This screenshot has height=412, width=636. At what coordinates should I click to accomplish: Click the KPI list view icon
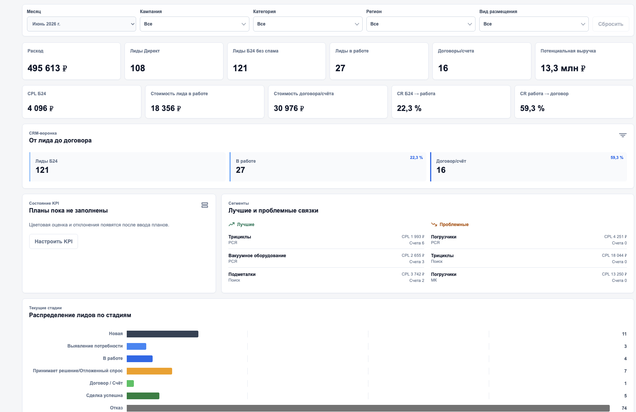pyautogui.click(x=205, y=205)
